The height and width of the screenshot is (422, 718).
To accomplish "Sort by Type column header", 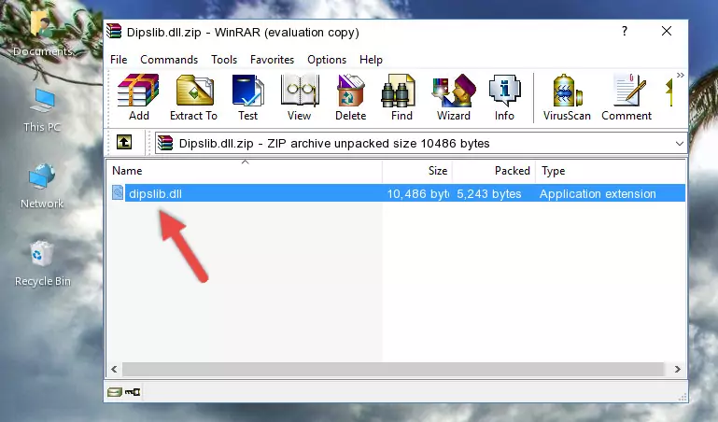I will [x=611, y=171].
